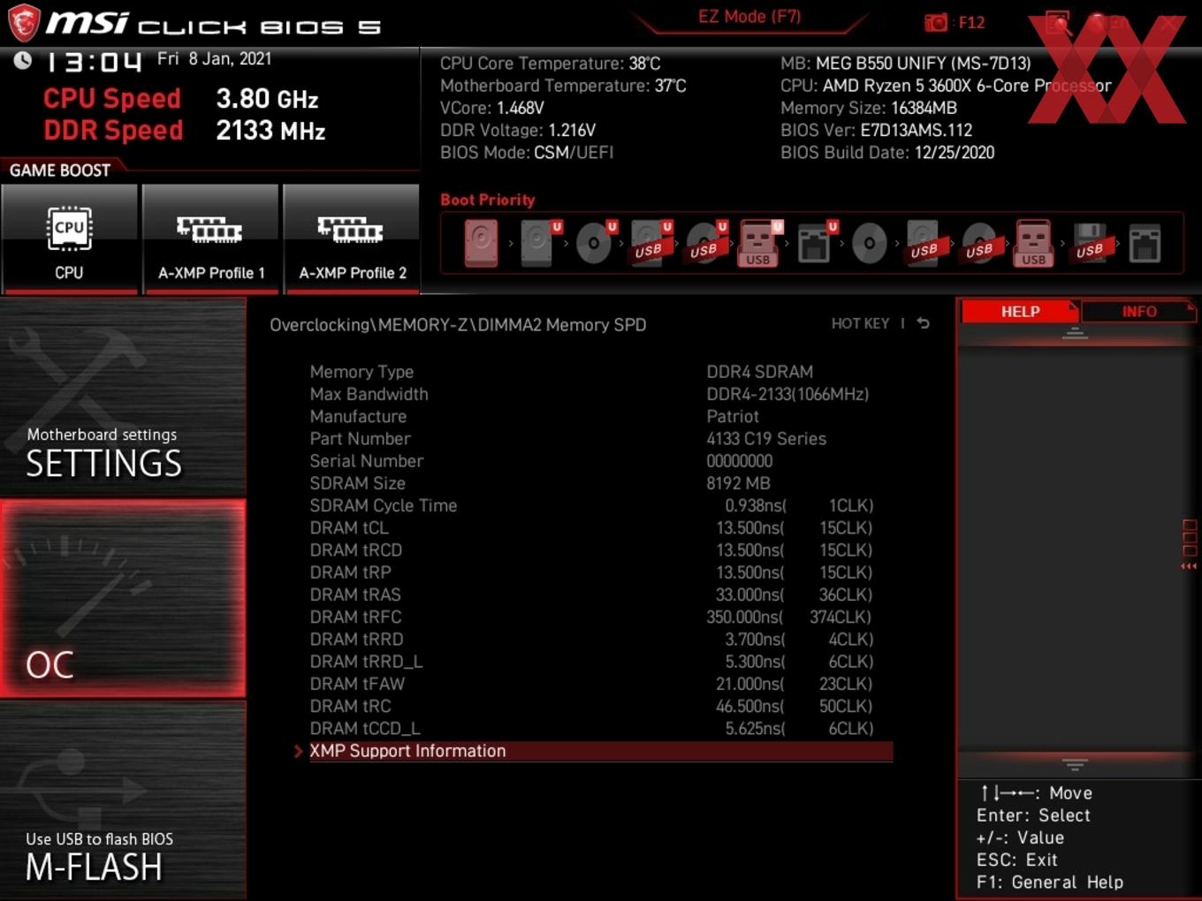The width and height of the screenshot is (1202, 901).
Task: Click the Max Bandwidth row label
Action: point(369,394)
